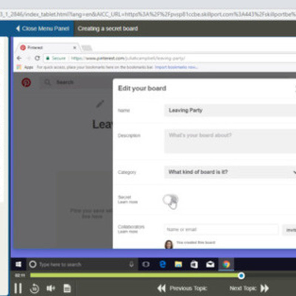Open Chrome from Windows taskbar

[226, 264]
